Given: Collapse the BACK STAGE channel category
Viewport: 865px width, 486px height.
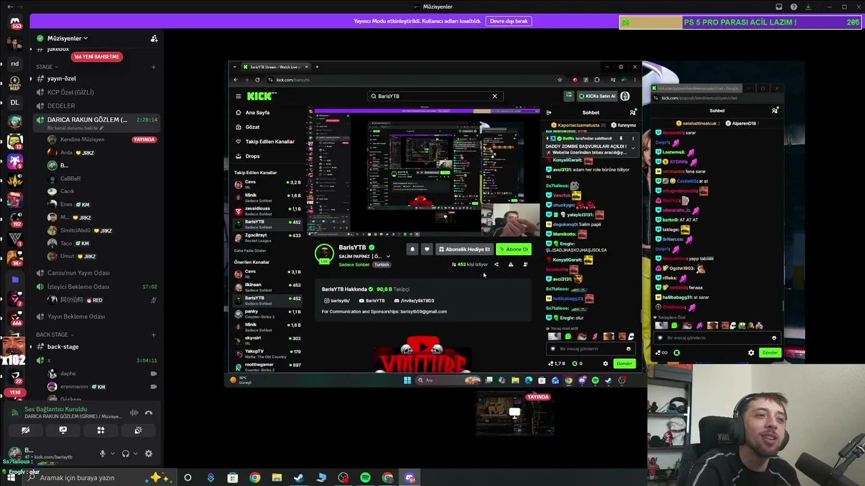Looking at the screenshot, I should (x=54, y=335).
